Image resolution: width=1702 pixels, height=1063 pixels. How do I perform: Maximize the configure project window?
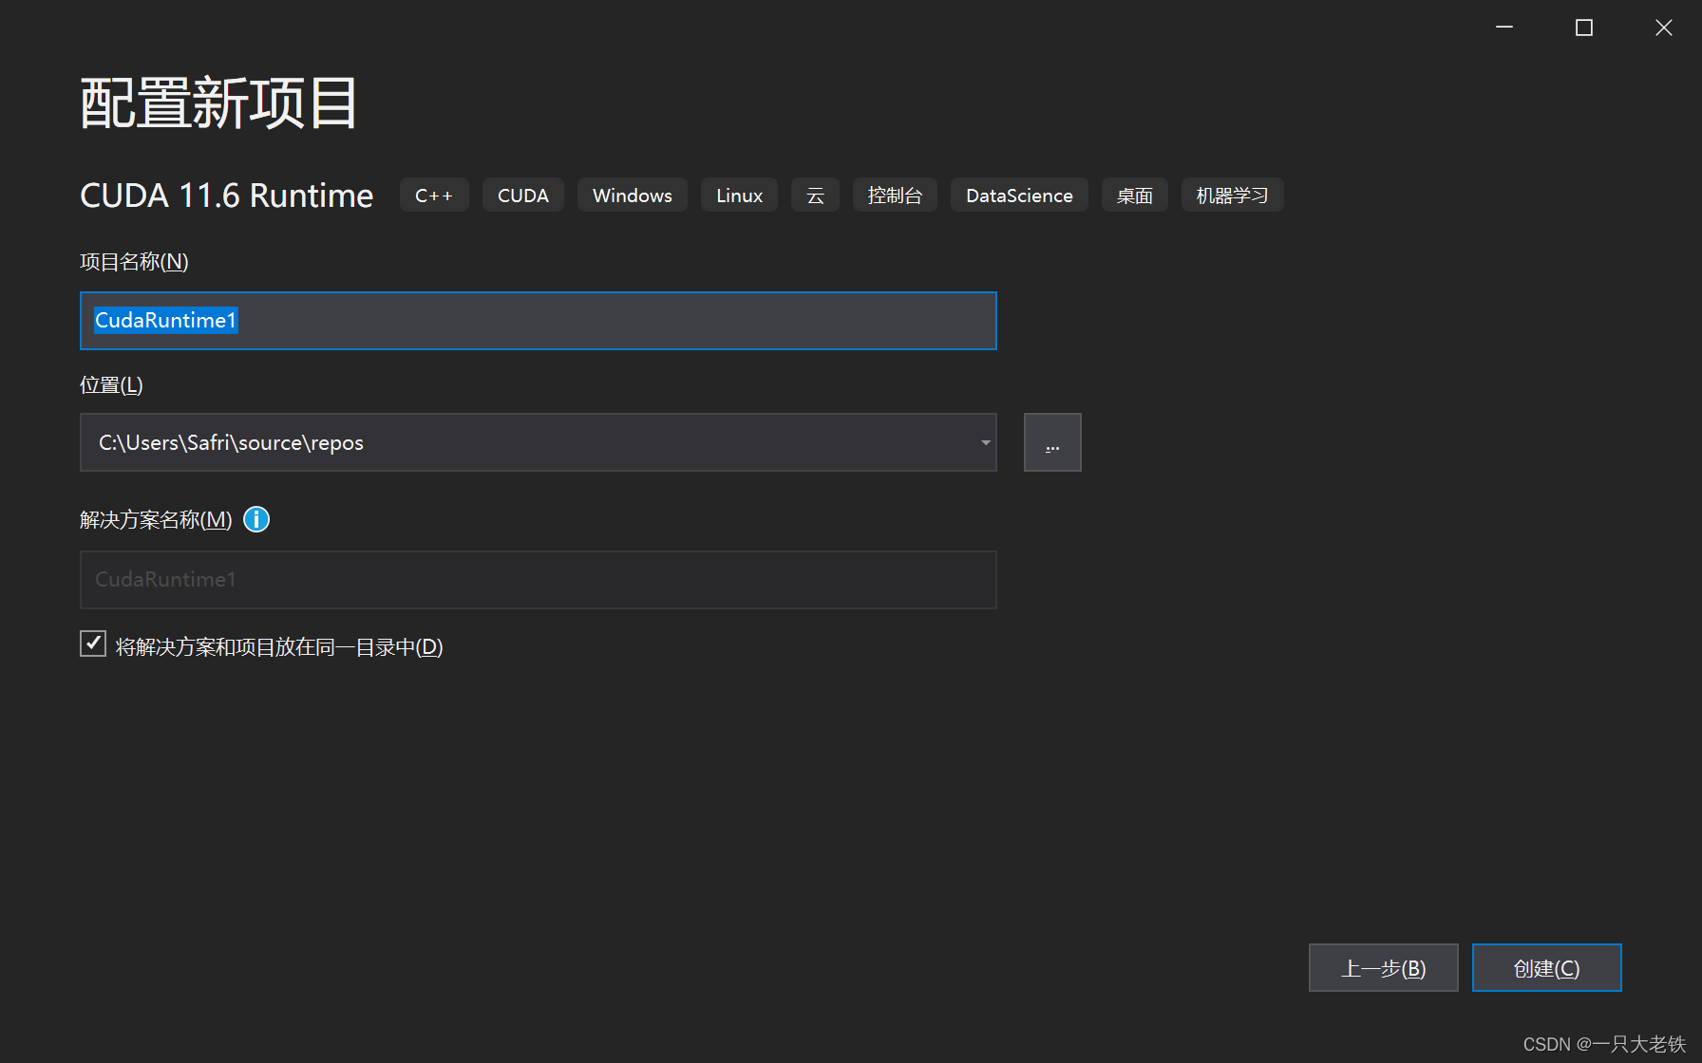[x=1584, y=28]
